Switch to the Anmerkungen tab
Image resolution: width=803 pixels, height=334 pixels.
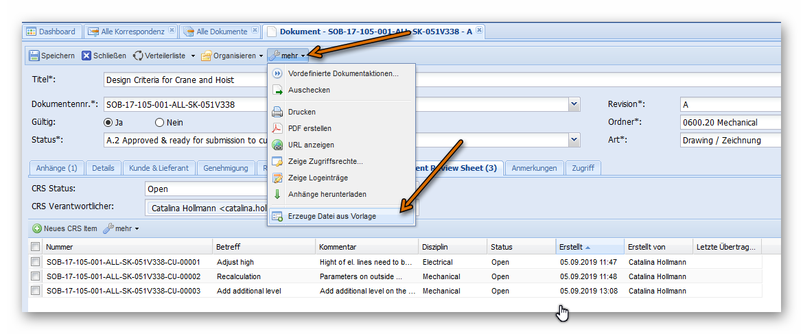pyautogui.click(x=534, y=168)
